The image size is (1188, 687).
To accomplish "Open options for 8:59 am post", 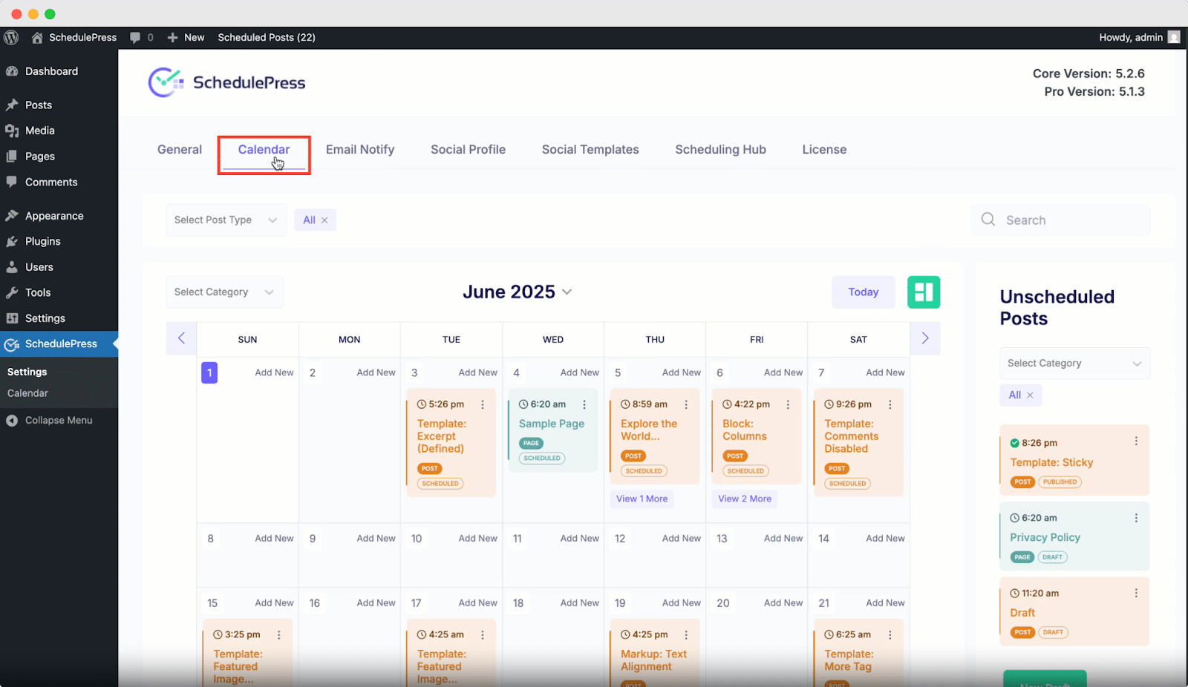I will [x=686, y=404].
